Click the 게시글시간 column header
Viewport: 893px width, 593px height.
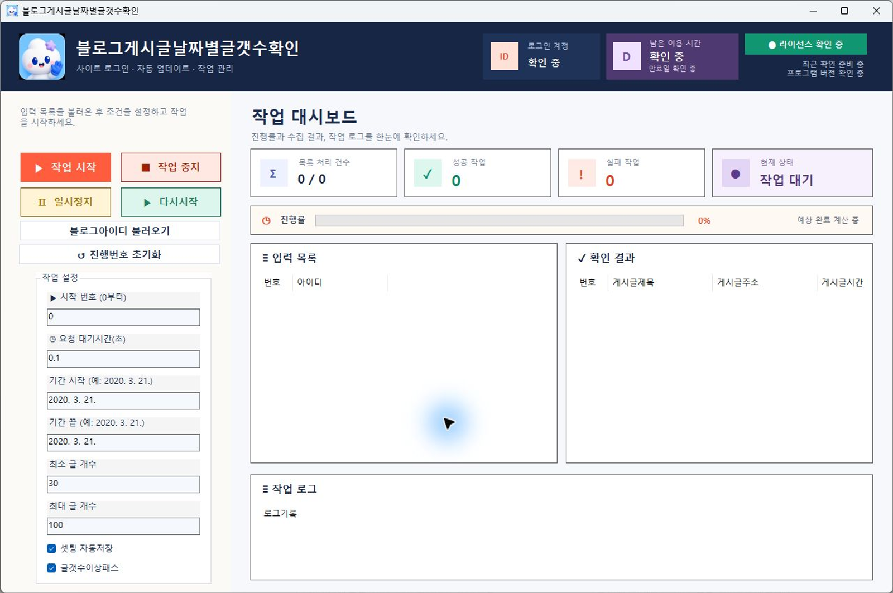pyautogui.click(x=842, y=282)
